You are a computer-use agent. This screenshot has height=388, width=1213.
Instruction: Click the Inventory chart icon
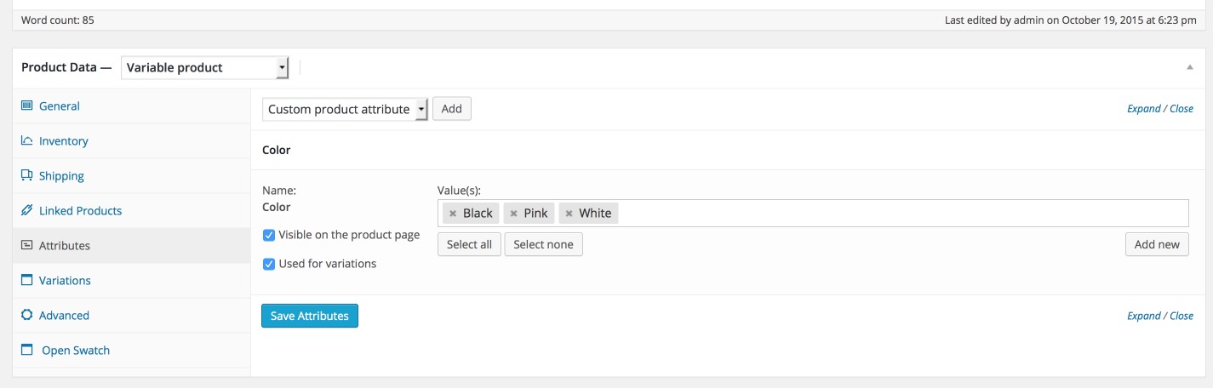coord(26,141)
